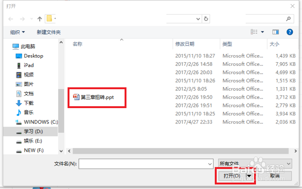302x189 pixels.
Task: Click the navigation pane scrollbar thumb
Action: (x=61, y=111)
